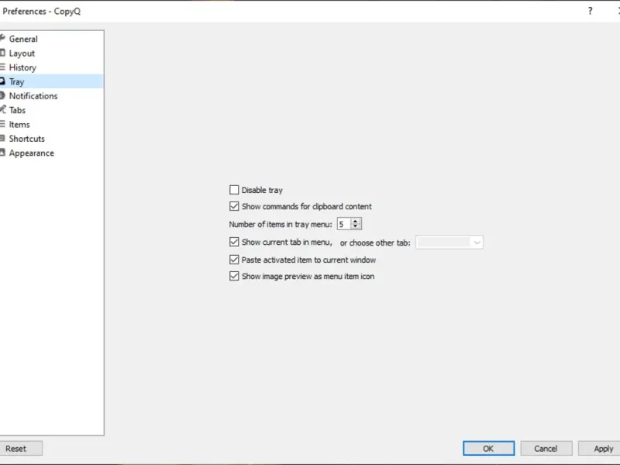Image resolution: width=620 pixels, height=465 pixels.
Task: Click the help question mark button
Action: click(x=590, y=11)
